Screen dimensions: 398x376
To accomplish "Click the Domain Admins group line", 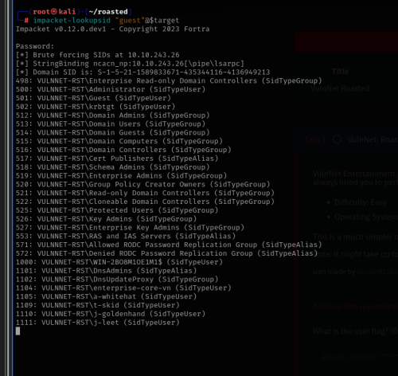I will (x=113, y=116).
